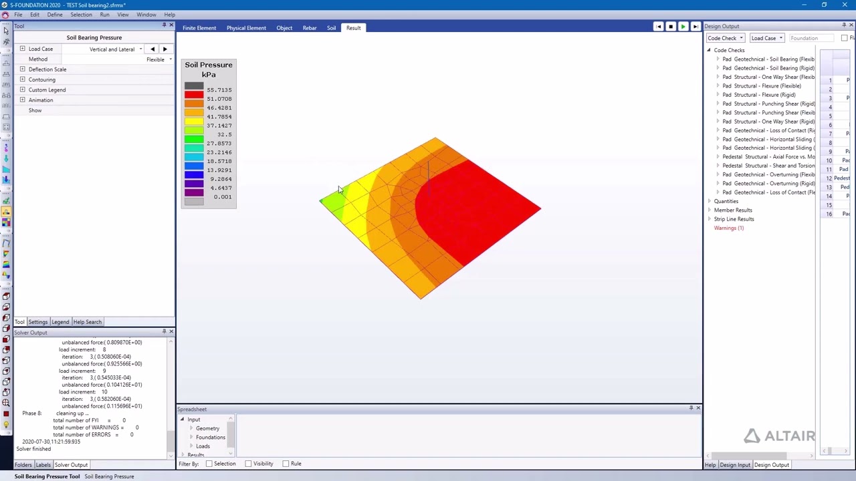Image resolution: width=856 pixels, height=481 pixels.
Task: Open the Define menu
Action: 55,14
